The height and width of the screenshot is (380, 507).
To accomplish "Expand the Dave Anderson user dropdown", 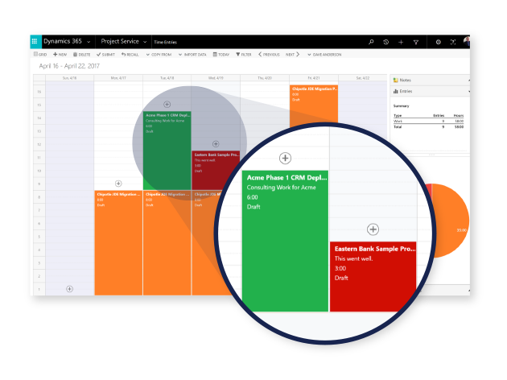I will click(x=324, y=54).
